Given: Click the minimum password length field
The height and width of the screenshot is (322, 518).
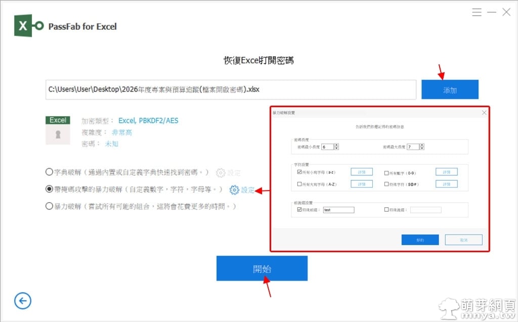Looking at the screenshot, I should tap(327, 147).
